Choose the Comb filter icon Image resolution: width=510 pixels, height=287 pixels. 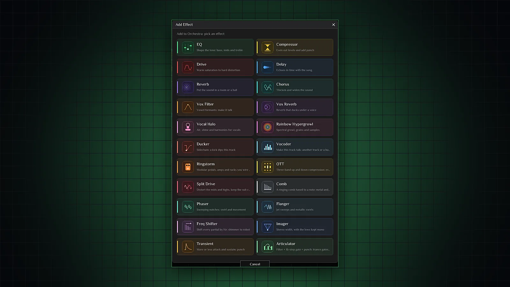267,187
